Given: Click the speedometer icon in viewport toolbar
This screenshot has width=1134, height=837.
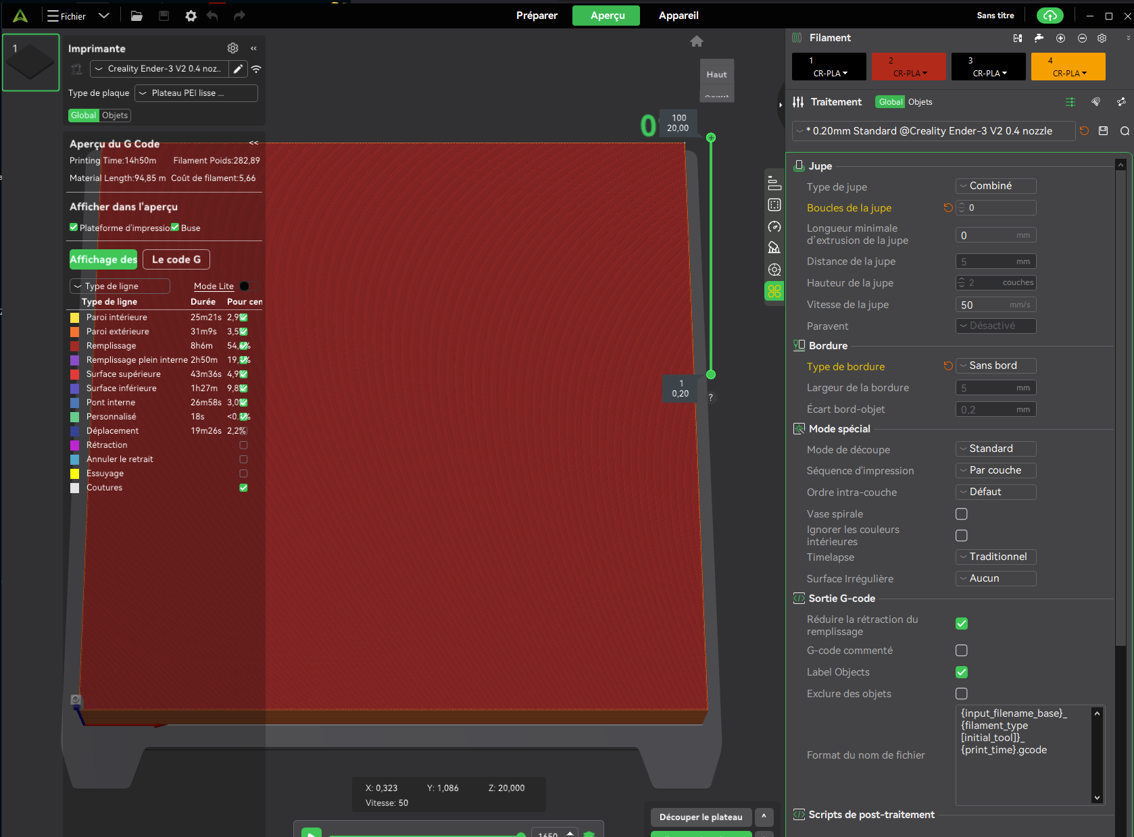Looking at the screenshot, I should [x=774, y=226].
